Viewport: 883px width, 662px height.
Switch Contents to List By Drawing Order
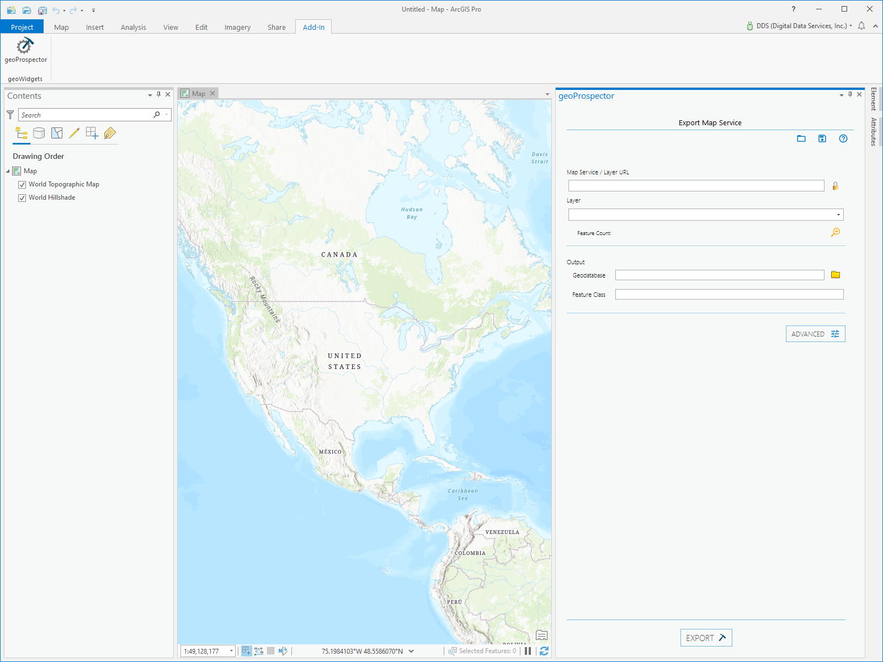click(x=22, y=133)
